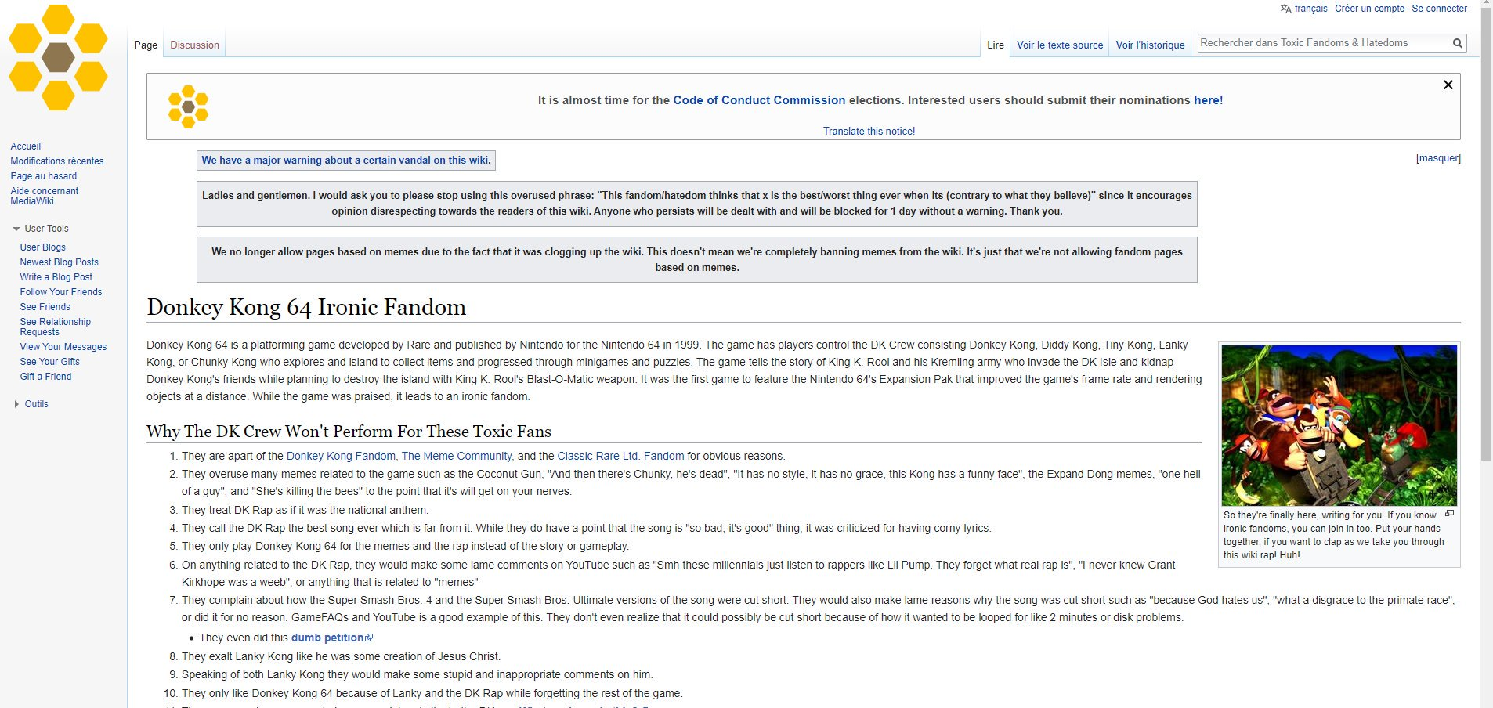The width and height of the screenshot is (1493, 708).
Task: Select the Lire tab
Action: click(x=996, y=45)
